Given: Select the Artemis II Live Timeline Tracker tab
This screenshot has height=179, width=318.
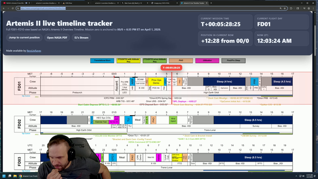Looking at the screenshot, I should [x=194, y=3].
